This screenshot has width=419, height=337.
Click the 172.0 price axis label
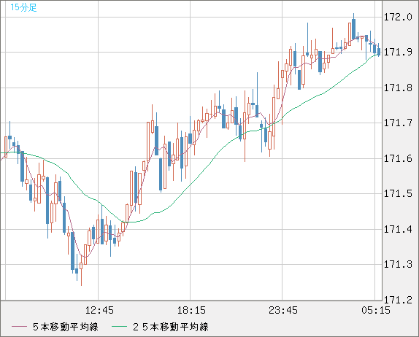(398, 17)
